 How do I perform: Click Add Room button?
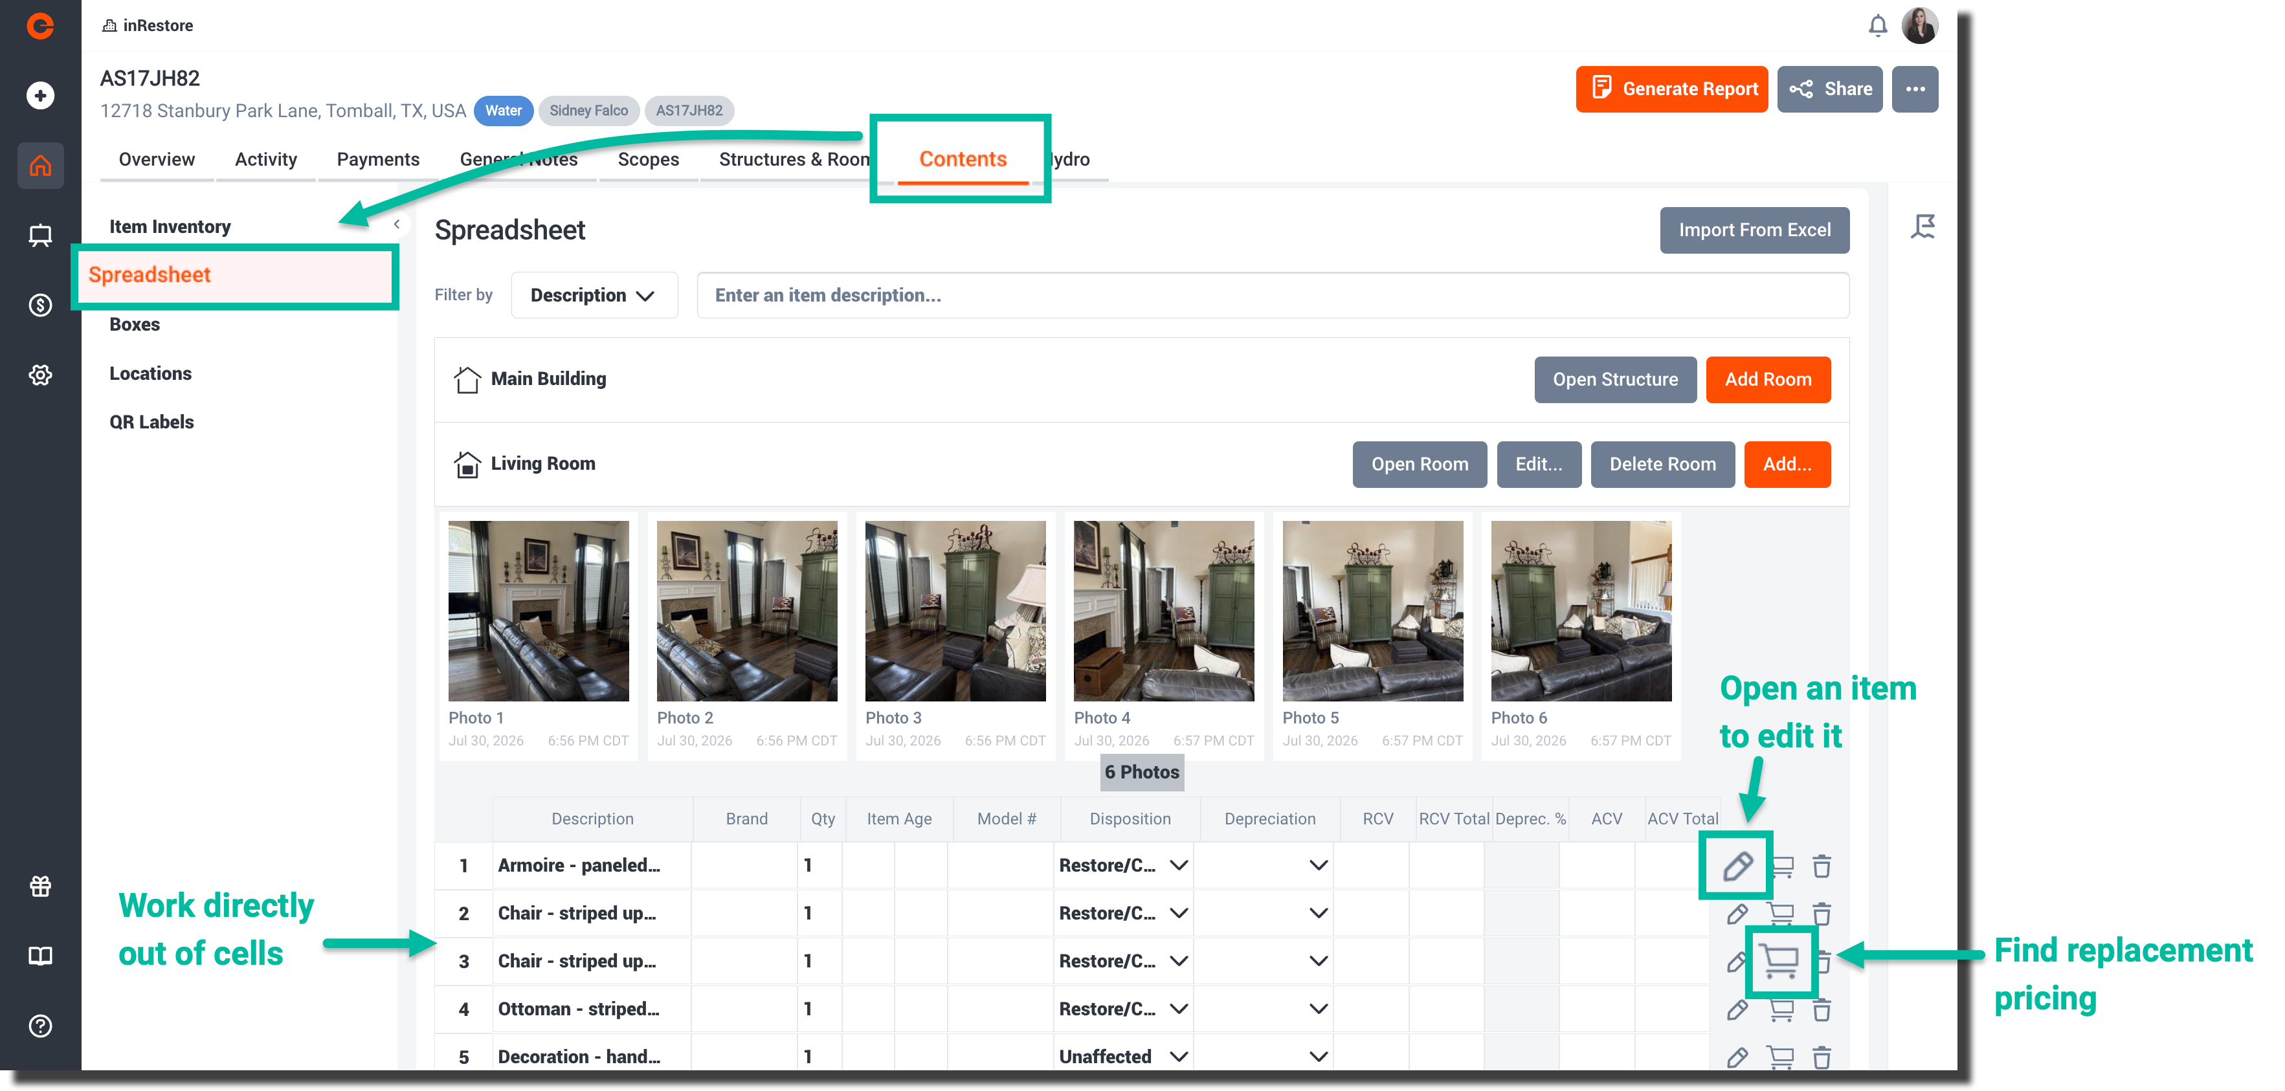(x=1767, y=380)
